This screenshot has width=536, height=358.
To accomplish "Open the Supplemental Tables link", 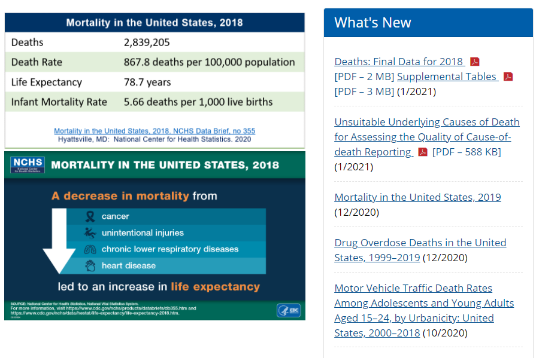I will (448, 77).
